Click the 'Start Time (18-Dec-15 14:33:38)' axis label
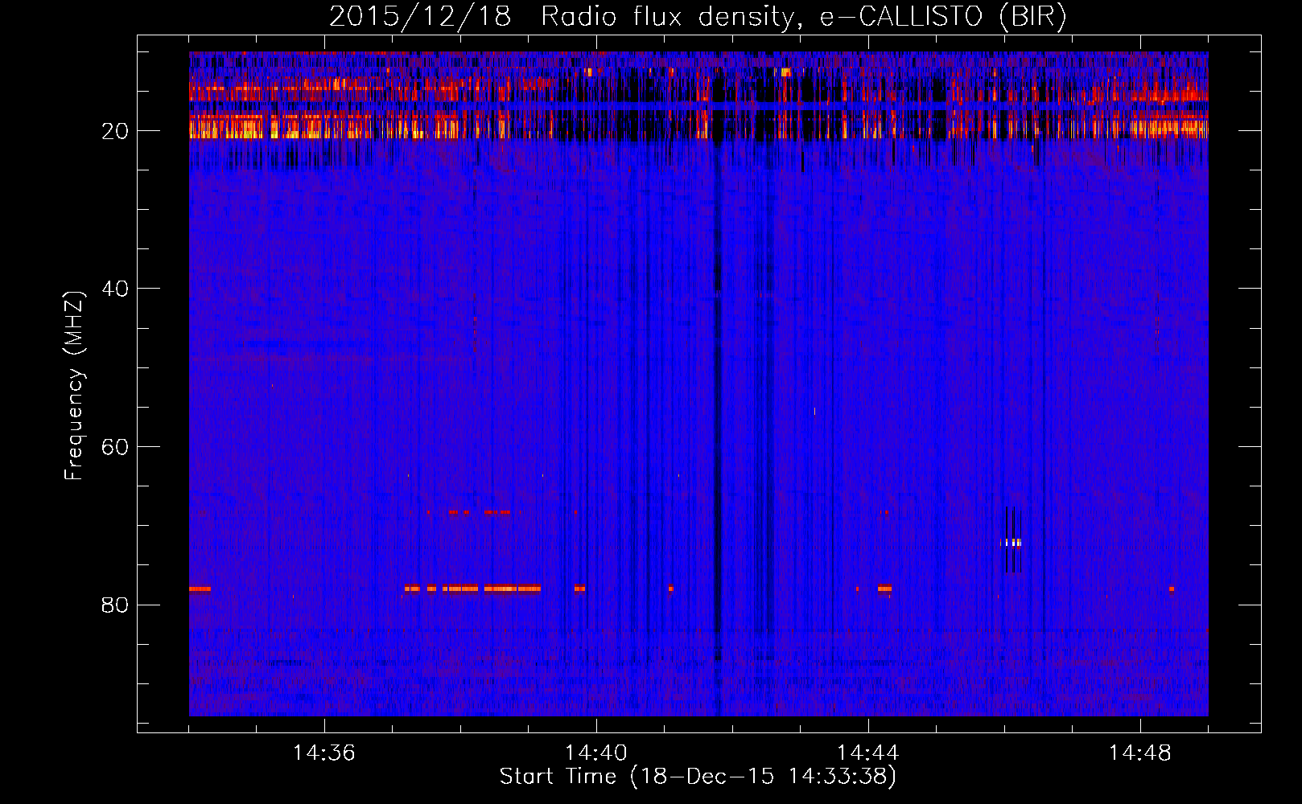 (x=698, y=777)
